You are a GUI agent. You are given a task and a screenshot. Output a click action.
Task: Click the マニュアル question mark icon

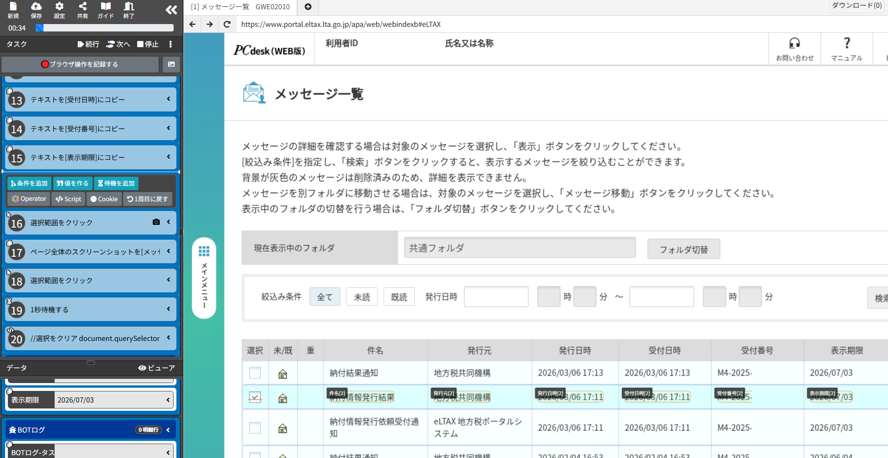(847, 48)
